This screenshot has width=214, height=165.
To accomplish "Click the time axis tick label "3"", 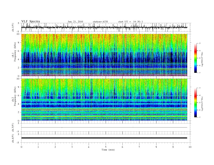I will click(72, 147).
